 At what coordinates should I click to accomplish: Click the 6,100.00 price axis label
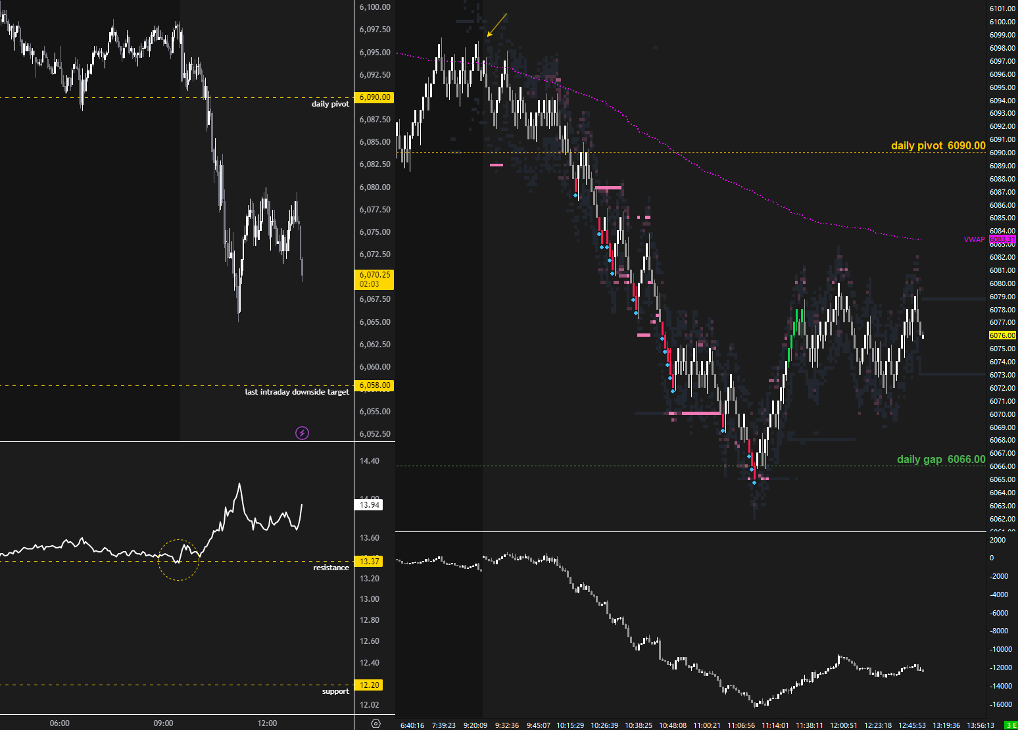[375, 7]
